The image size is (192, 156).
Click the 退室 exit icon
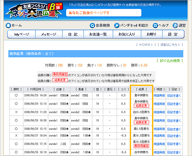[175, 25]
